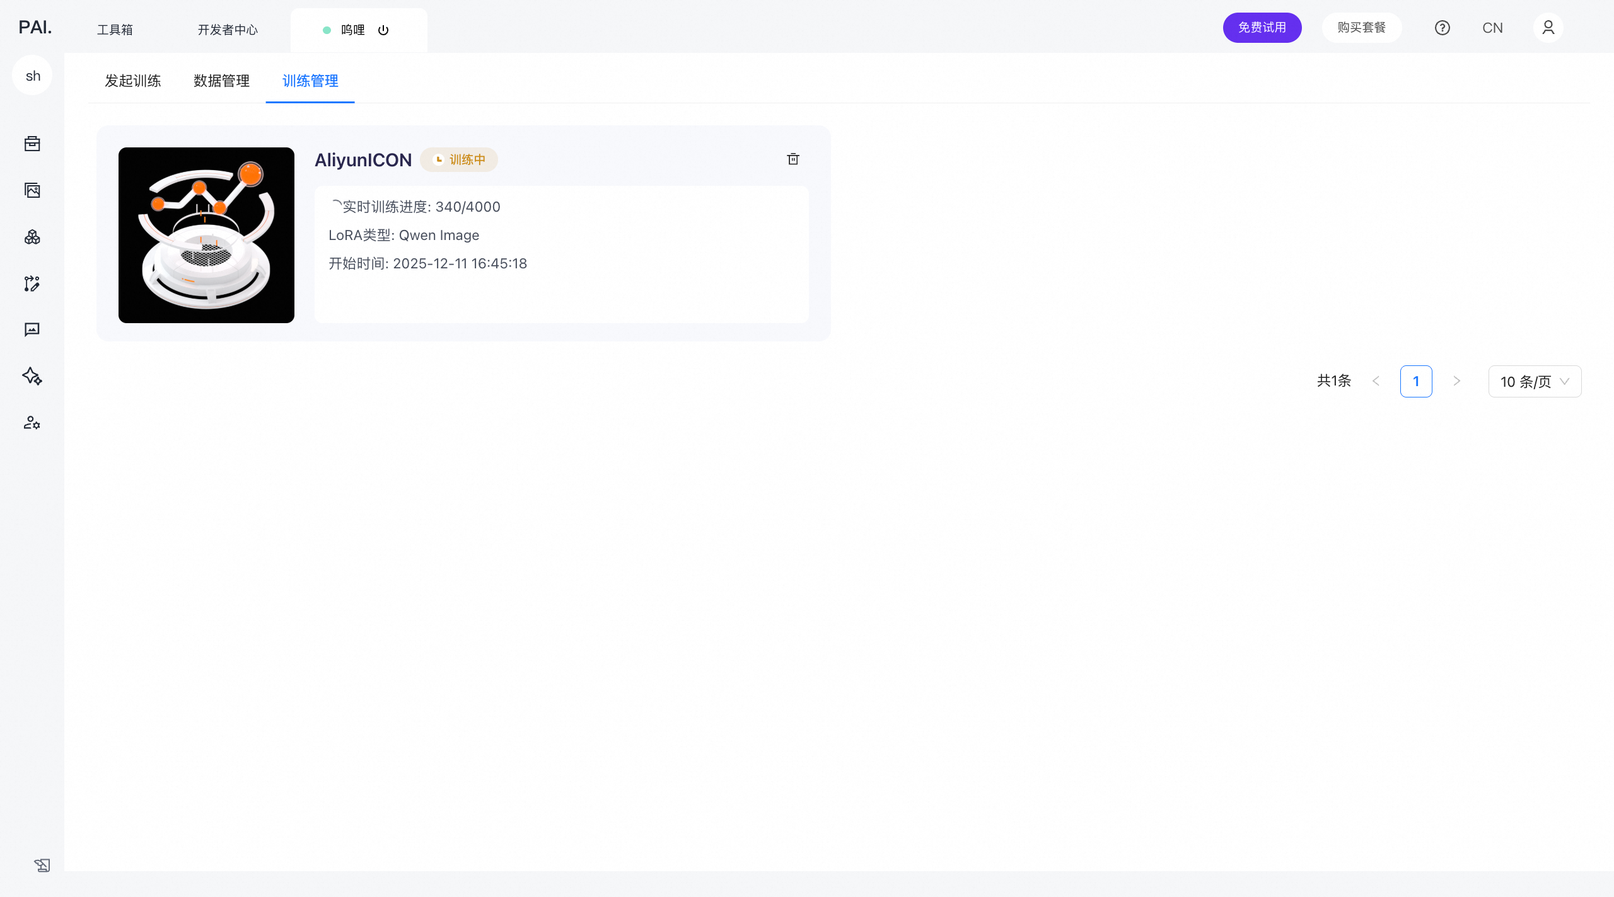1614x897 pixels.
Task: Click the sparkle stars sidebar icon
Action: [x=32, y=376]
